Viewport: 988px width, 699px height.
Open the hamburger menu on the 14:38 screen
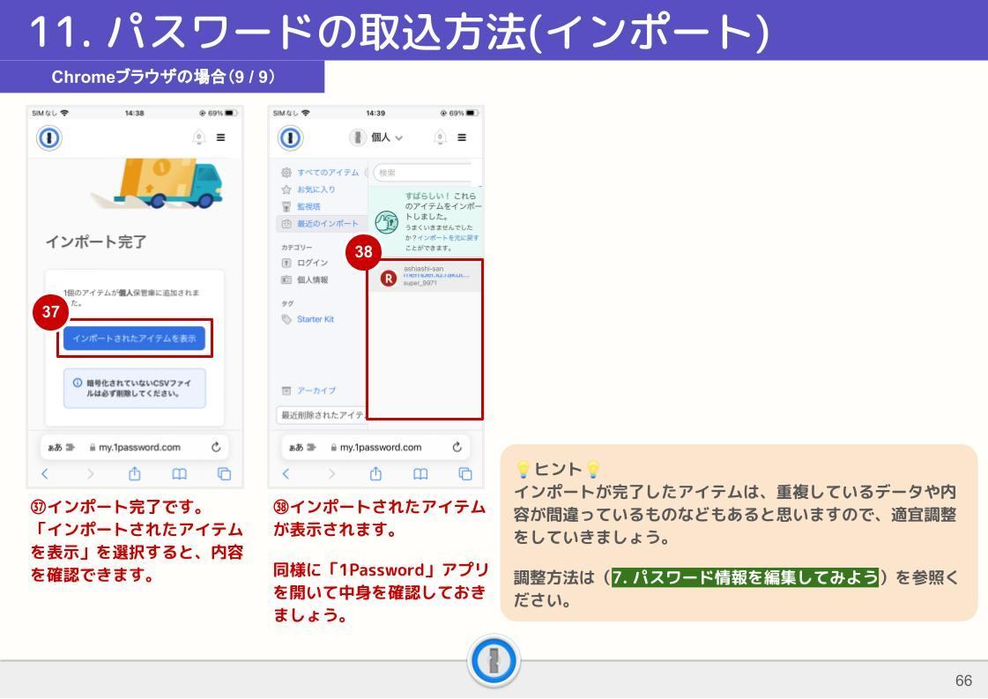point(220,137)
